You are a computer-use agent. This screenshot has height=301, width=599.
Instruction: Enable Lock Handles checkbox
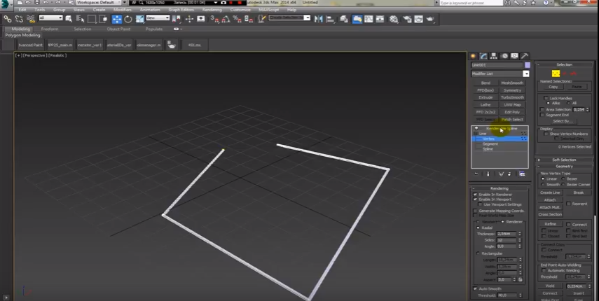[546, 99]
